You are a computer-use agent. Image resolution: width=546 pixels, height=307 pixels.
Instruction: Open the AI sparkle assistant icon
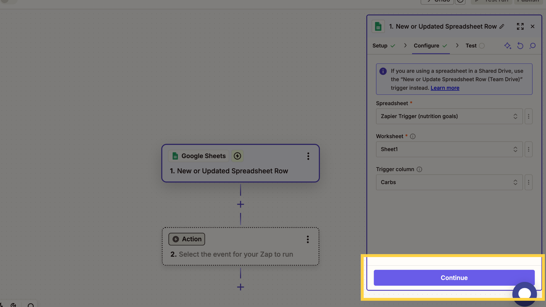[x=508, y=46]
